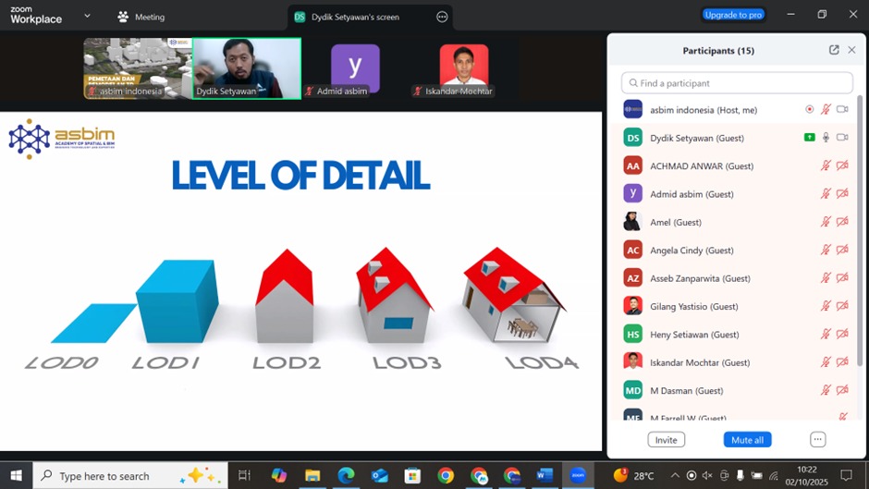869x489 pixels.
Task: Toggle Dydik Setyawan's microphone
Action: click(x=826, y=138)
